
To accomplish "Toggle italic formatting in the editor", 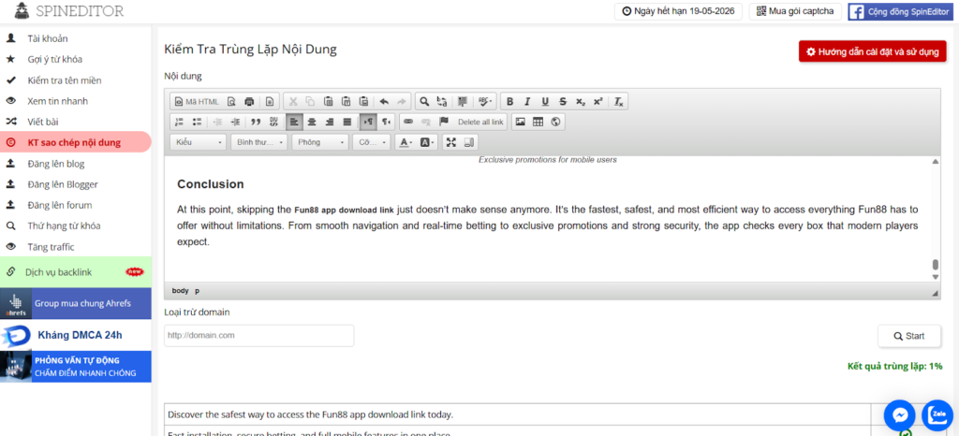I will click(528, 101).
